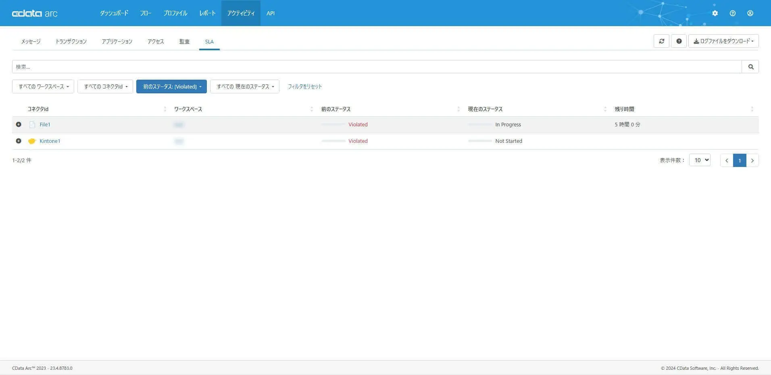Click the Kintone1 connector cloud icon
The image size is (771, 375).
click(x=32, y=141)
